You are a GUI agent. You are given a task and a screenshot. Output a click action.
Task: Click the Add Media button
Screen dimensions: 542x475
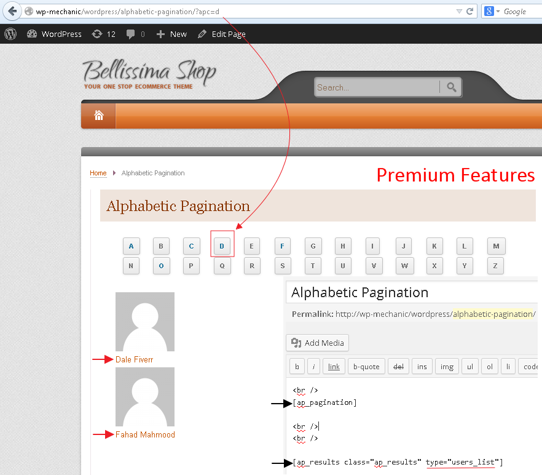317,343
